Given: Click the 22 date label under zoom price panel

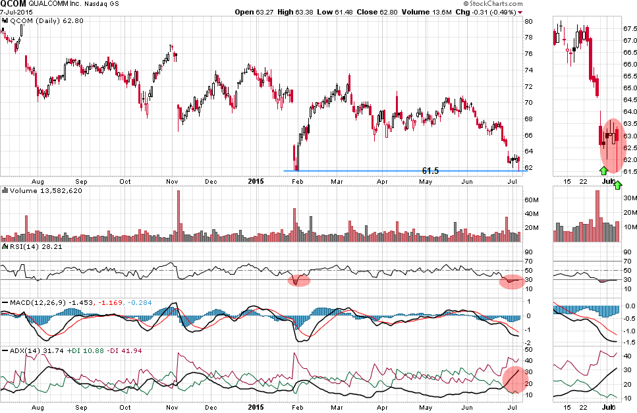Looking at the screenshot, I should [x=583, y=182].
